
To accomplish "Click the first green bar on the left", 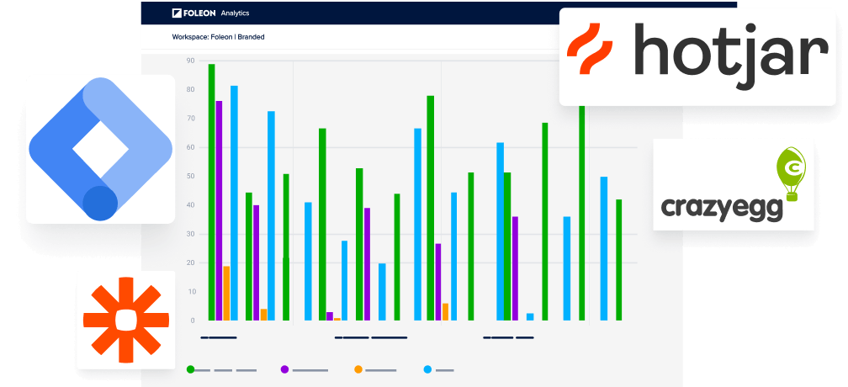I will (211, 192).
